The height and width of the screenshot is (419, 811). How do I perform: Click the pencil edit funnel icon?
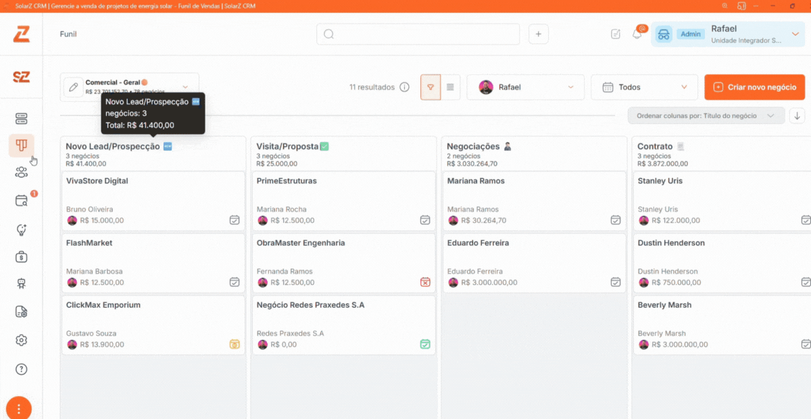[x=74, y=88]
